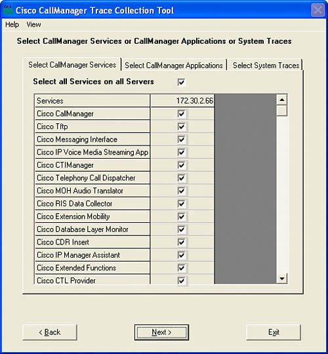The image size is (328, 354).
Task: Switch to the Select CallManager Applications tab
Action: coord(174,66)
